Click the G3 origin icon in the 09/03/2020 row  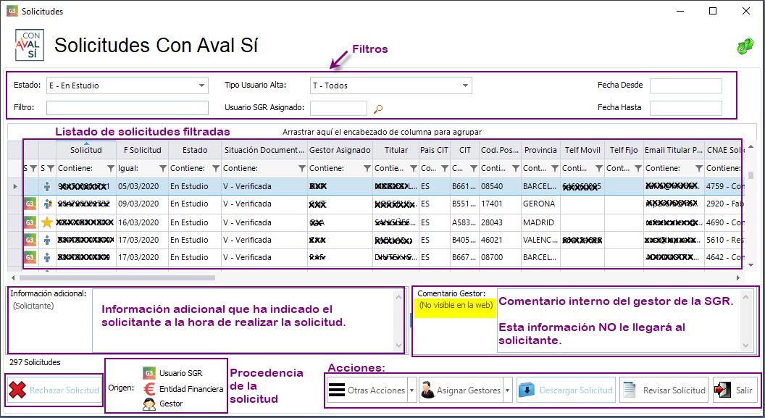(x=30, y=204)
